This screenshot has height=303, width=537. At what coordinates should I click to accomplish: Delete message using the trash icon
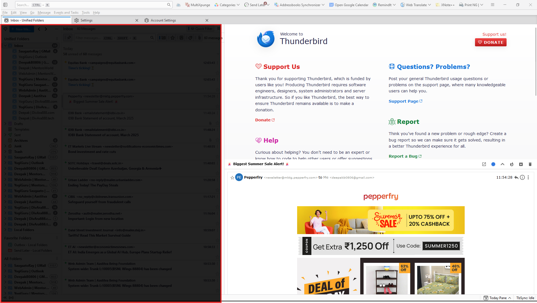click(x=530, y=164)
